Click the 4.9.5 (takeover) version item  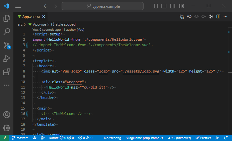tap(179, 138)
